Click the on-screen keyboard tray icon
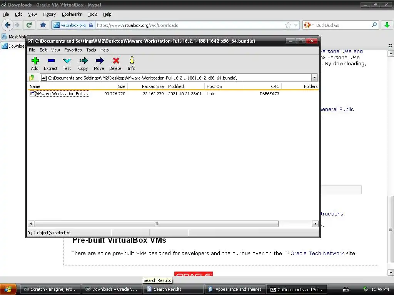Viewport: 394px width, 295px height. coord(346,290)
